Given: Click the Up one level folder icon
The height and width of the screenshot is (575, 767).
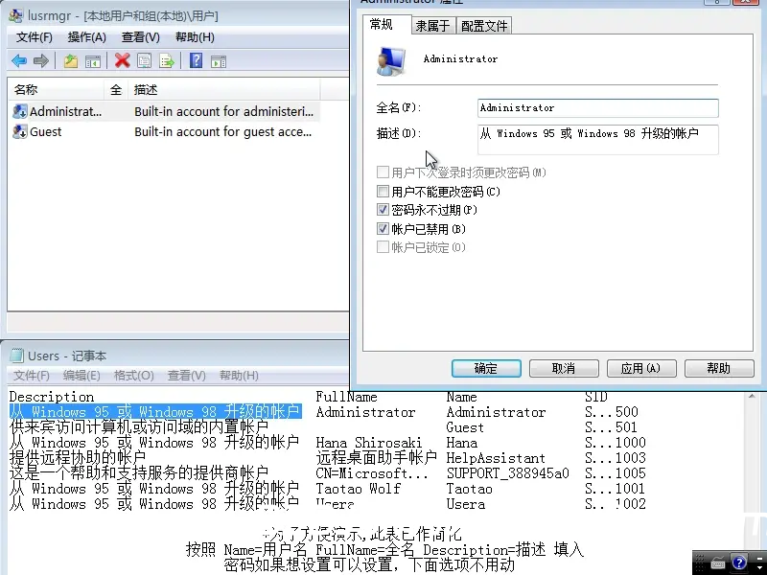Looking at the screenshot, I should (x=71, y=61).
